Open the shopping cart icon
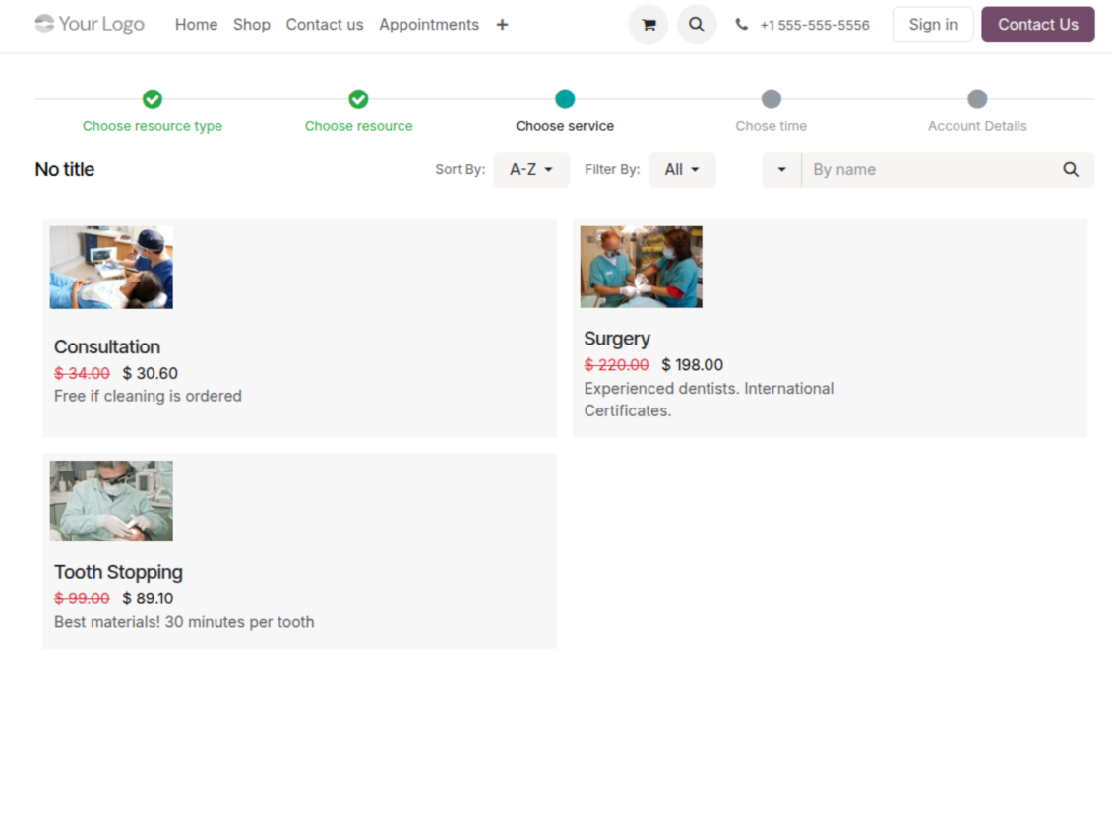 [x=648, y=25]
